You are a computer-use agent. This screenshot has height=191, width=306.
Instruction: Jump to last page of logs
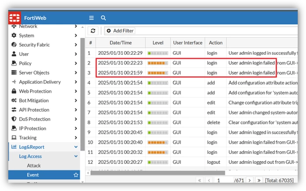tap(259, 180)
